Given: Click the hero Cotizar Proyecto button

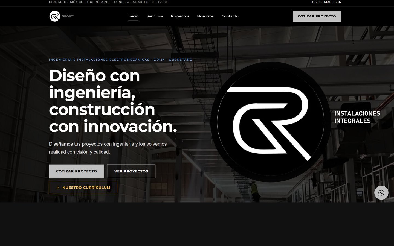Looking at the screenshot, I should coord(76,171).
